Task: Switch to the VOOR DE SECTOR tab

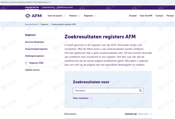Action: [x=32, y=7]
